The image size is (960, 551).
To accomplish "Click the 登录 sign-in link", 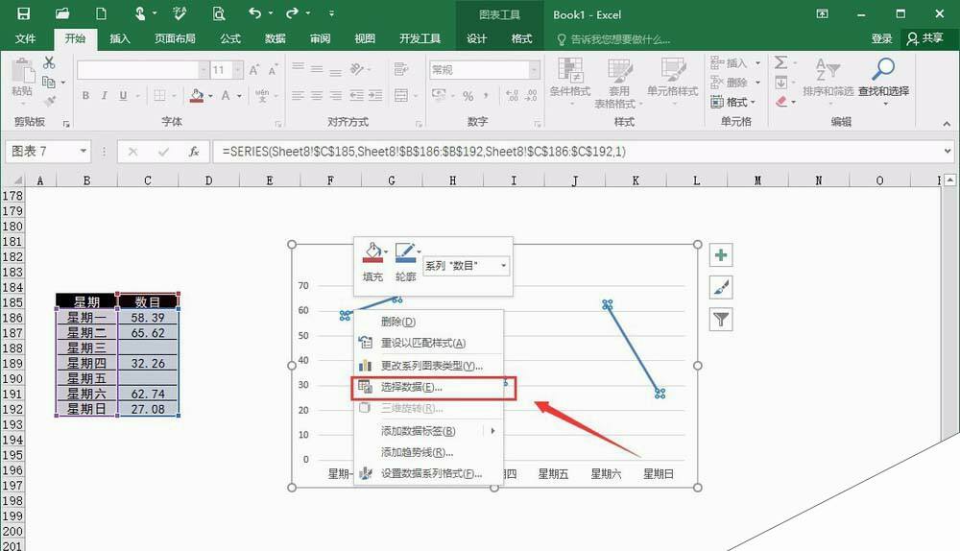I will (x=881, y=38).
